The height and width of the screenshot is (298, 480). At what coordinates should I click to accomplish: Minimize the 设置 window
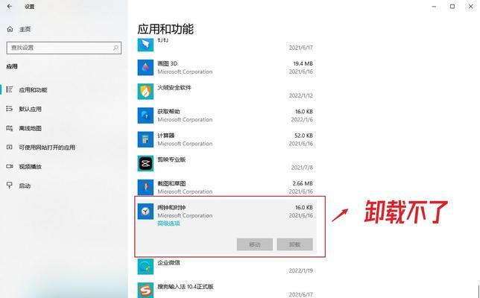point(434,7)
